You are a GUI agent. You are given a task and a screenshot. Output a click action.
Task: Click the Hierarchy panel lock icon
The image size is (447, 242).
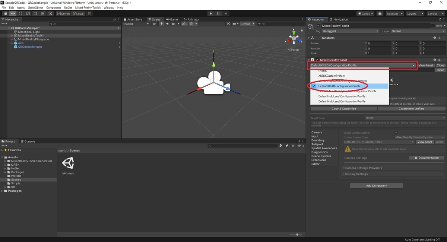tap(114, 19)
